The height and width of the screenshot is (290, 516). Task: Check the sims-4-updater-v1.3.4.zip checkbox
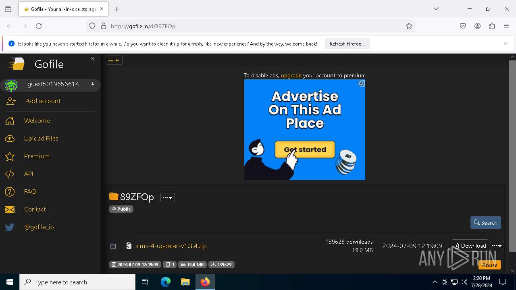(113, 246)
